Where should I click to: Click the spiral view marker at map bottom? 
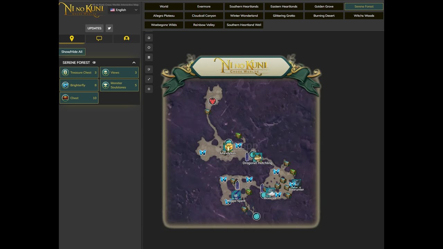(256, 216)
